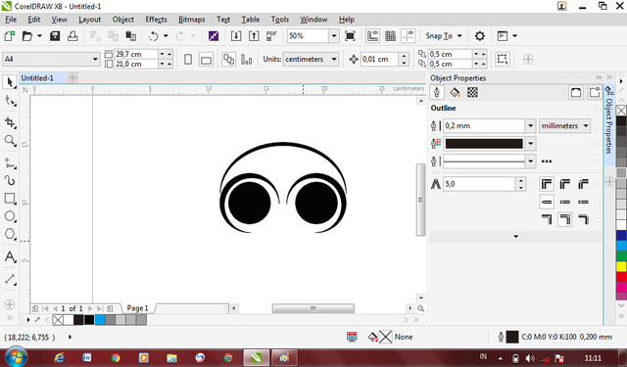The image size is (627, 367).
Task: Create a new document
Action: pos(9,36)
